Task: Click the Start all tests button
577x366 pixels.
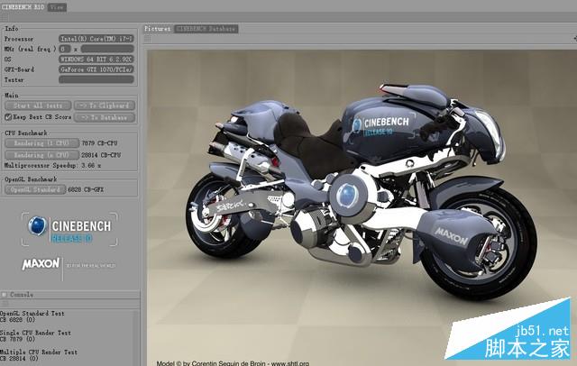Action: (x=38, y=105)
